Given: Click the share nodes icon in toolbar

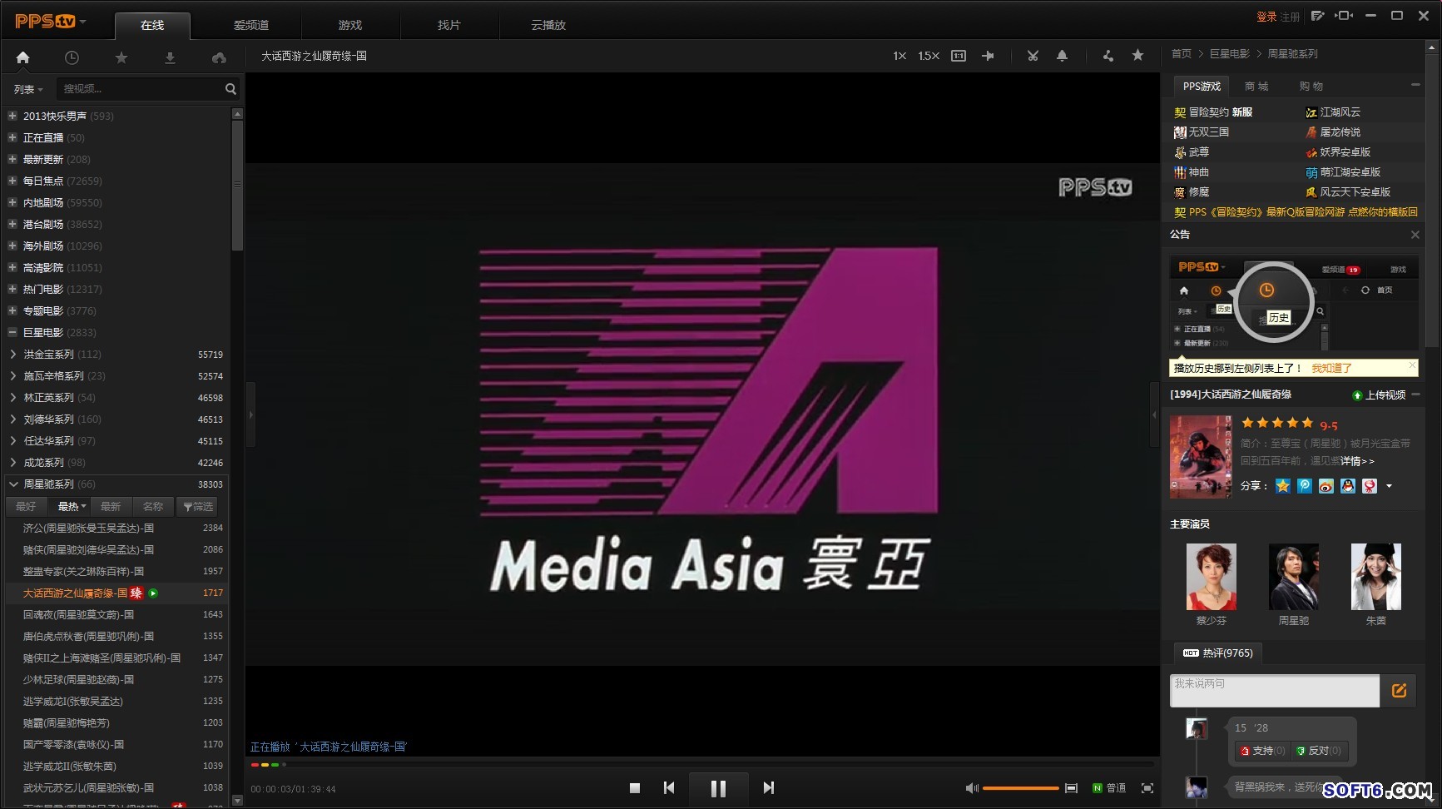Looking at the screenshot, I should (x=1108, y=56).
